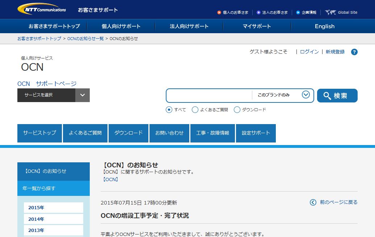Click the NTT Communications logo

click(x=42, y=9)
